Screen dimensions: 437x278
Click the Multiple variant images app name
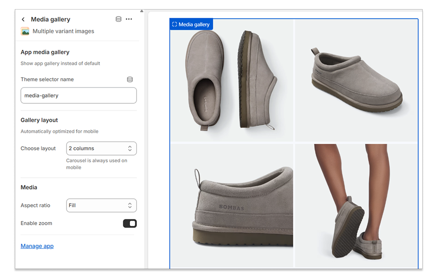[x=63, y=31]
